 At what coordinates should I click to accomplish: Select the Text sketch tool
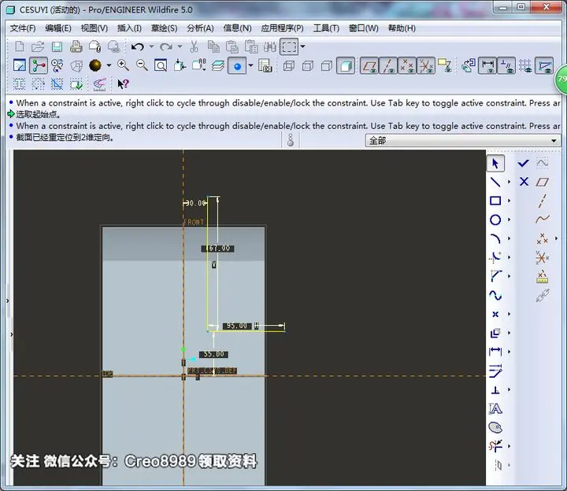coord(495,408)
